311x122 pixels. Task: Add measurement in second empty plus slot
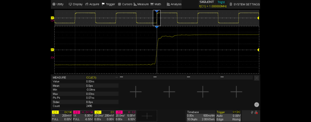(169, 92)
